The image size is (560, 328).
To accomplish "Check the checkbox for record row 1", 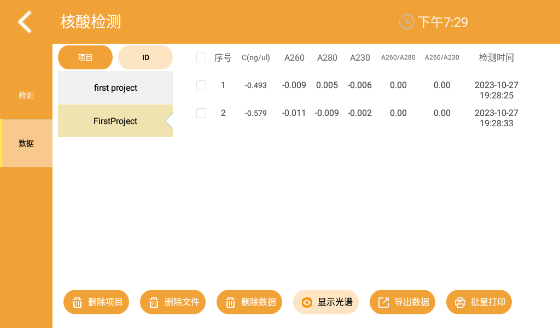I will pyautogui.click(x=201, y=85).
